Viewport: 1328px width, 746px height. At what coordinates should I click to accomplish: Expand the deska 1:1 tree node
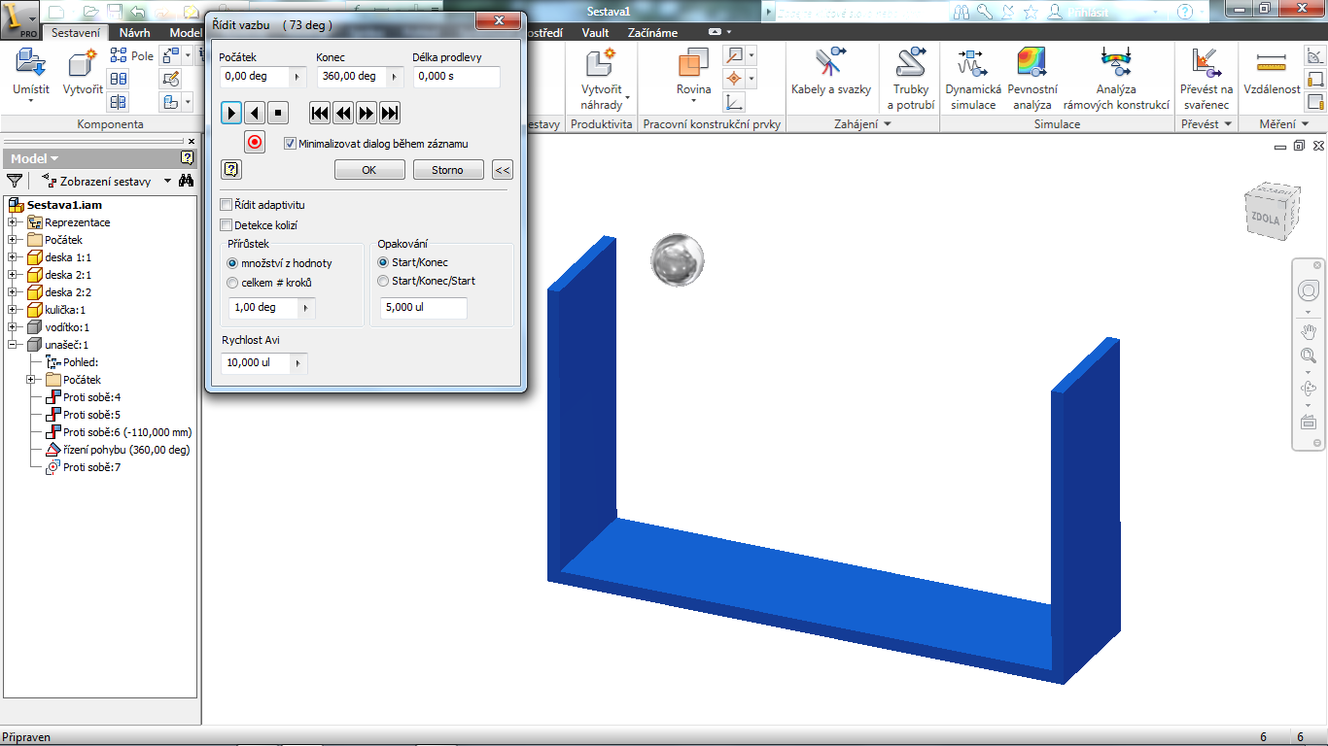point(14,257)
